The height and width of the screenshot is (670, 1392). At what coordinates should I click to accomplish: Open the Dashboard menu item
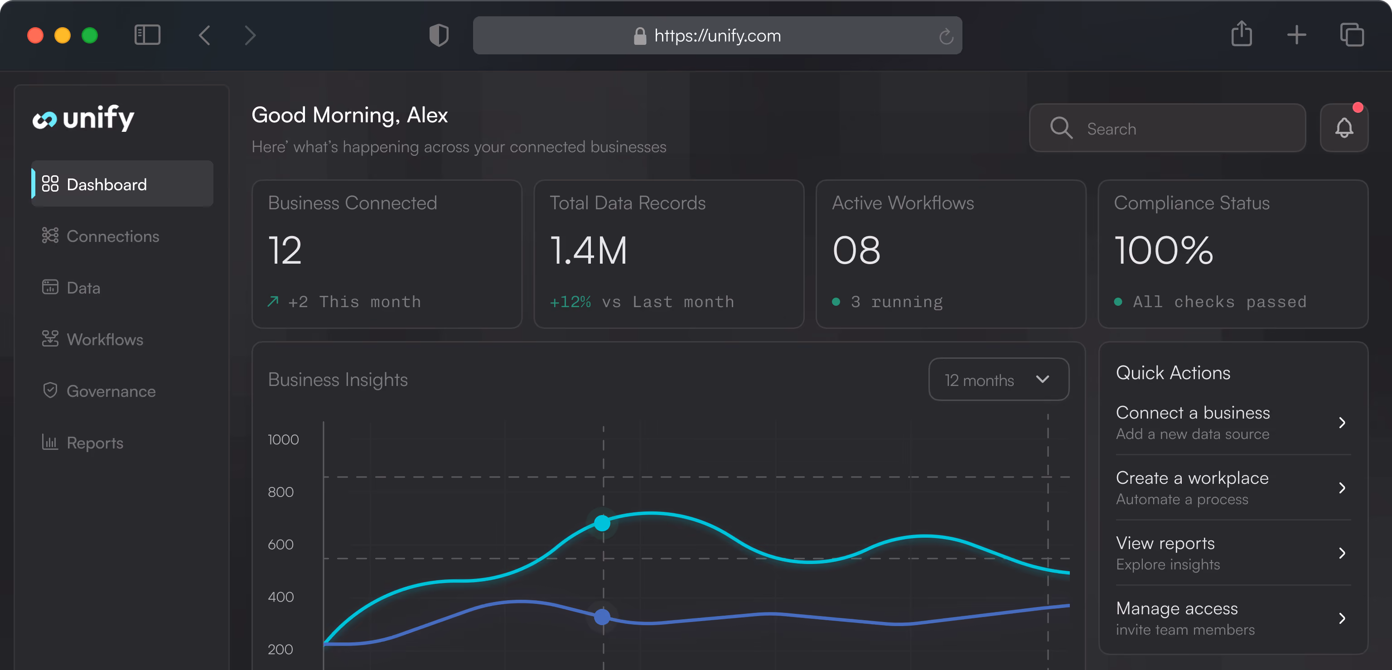[x=122, y=184]
